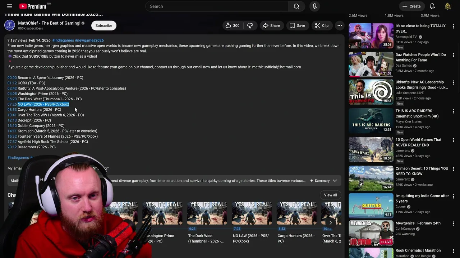
Task: Open The Dark West chapter thumbnail
Action: pos(207,213)
